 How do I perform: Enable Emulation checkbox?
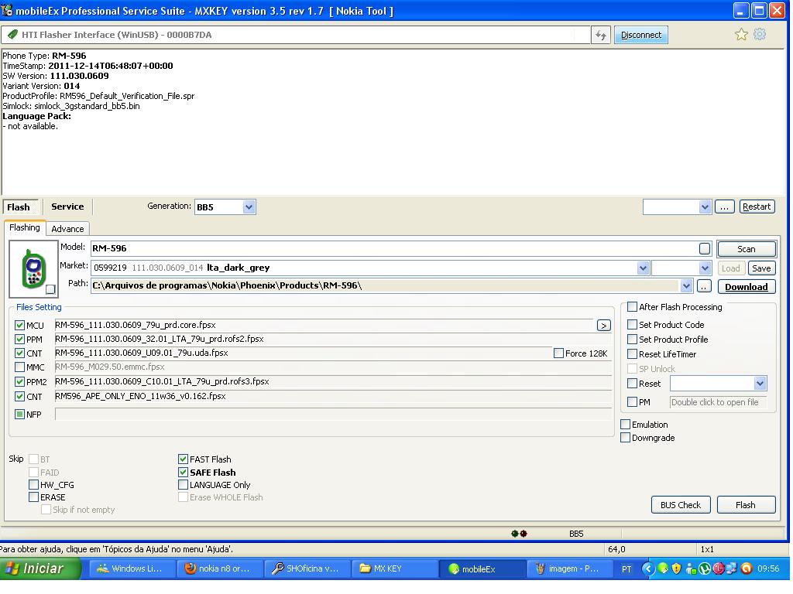click(626, 425)
